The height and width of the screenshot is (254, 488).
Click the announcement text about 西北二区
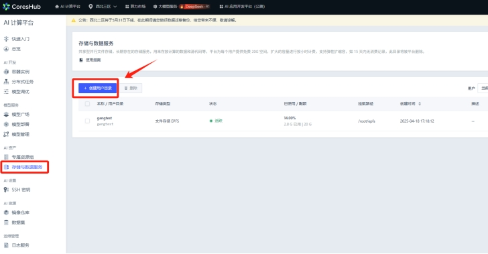point(158,20)
